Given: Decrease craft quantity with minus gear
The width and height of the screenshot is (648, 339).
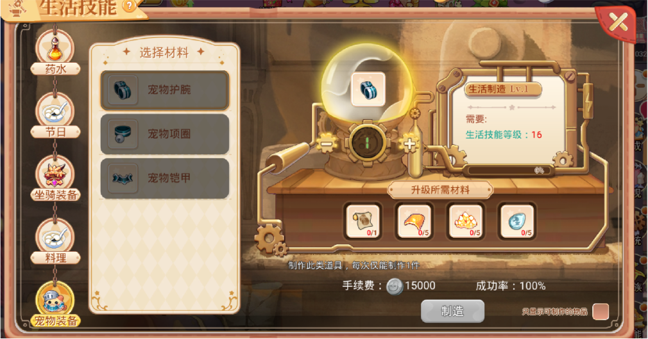Looking at the screenshot, I should pyautogui.click(x=327, y=144).
